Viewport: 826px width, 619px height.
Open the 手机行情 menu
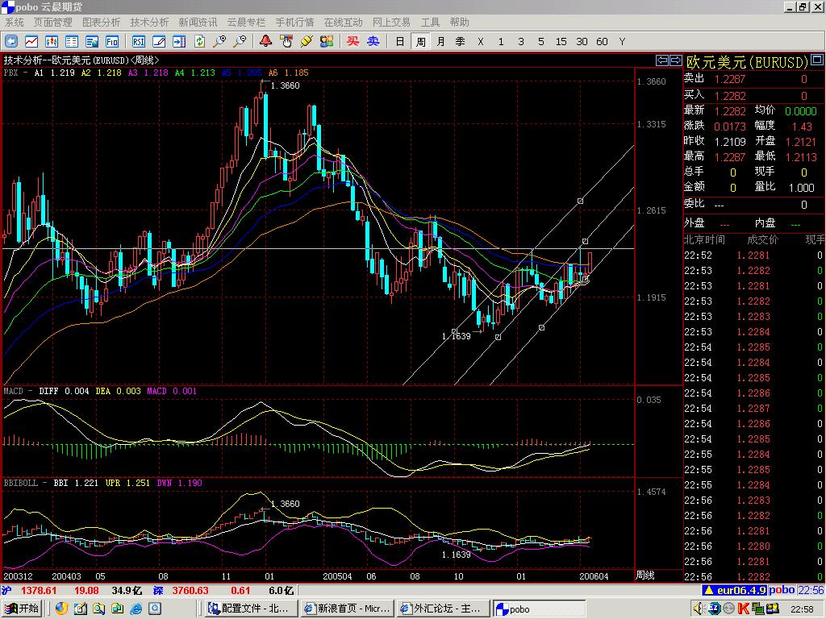click(294, 22)
